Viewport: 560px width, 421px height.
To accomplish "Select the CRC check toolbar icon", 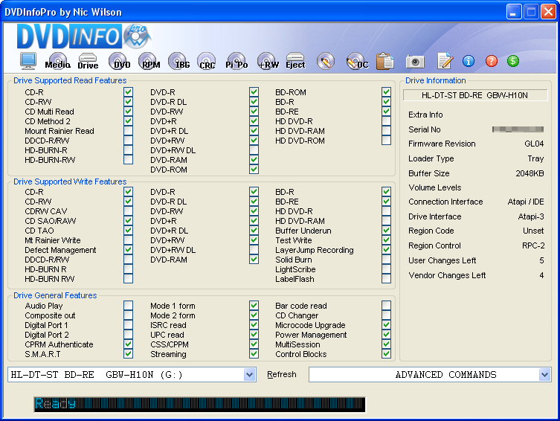I will (207, 62).
